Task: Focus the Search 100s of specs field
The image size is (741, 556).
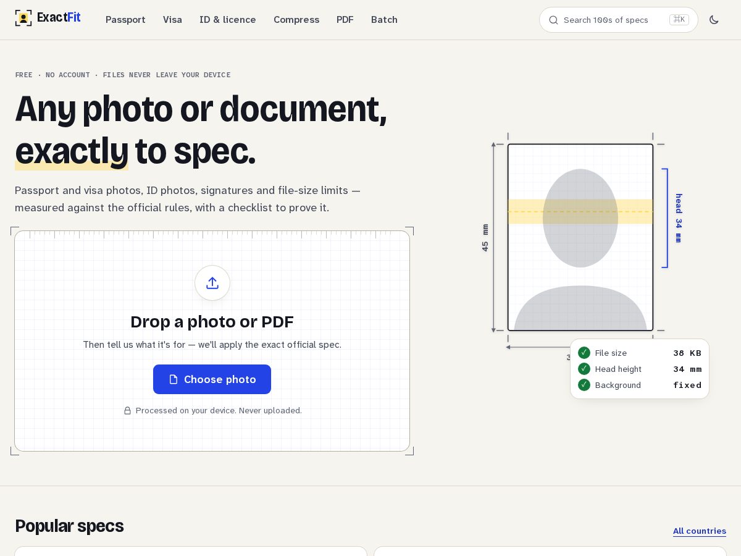Action: coord(619,20)
